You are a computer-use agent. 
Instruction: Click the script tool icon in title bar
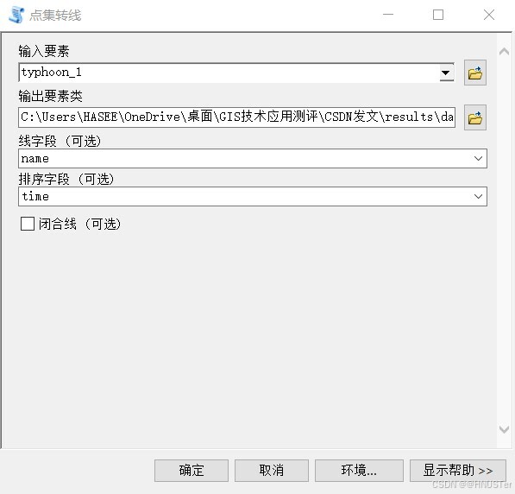click(16, 15)
